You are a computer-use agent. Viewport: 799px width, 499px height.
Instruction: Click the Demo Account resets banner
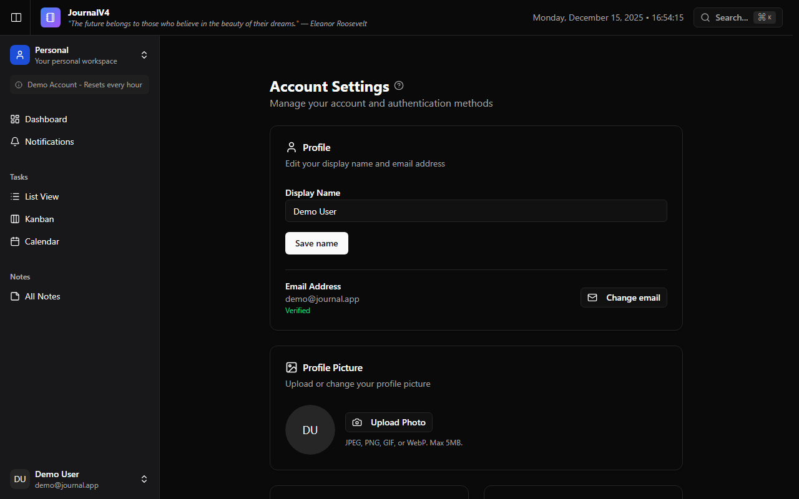point(79,84)
